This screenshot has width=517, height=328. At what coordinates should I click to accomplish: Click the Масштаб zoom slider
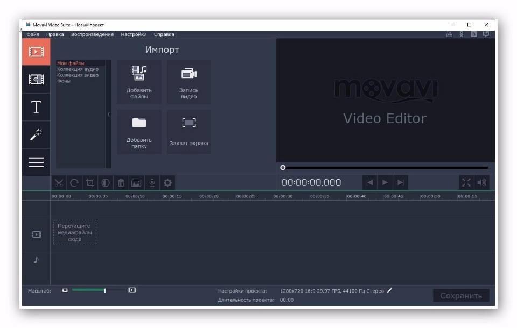coord(98,290)
